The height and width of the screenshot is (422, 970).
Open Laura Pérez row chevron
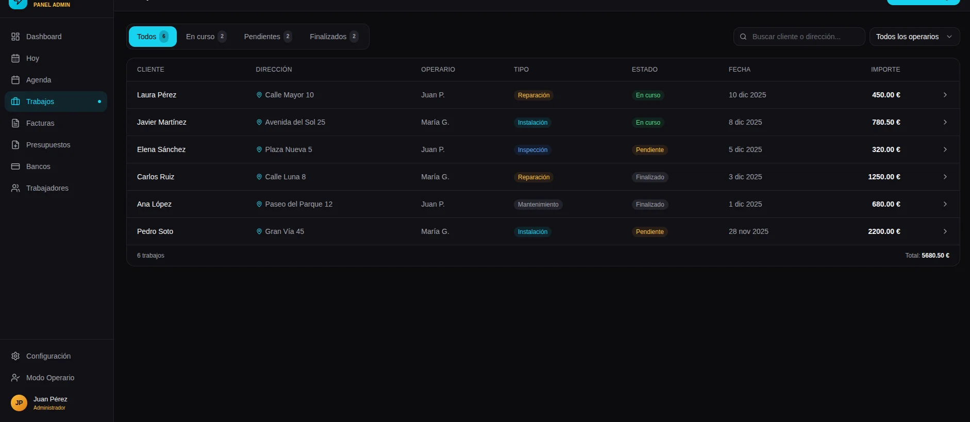945,95
